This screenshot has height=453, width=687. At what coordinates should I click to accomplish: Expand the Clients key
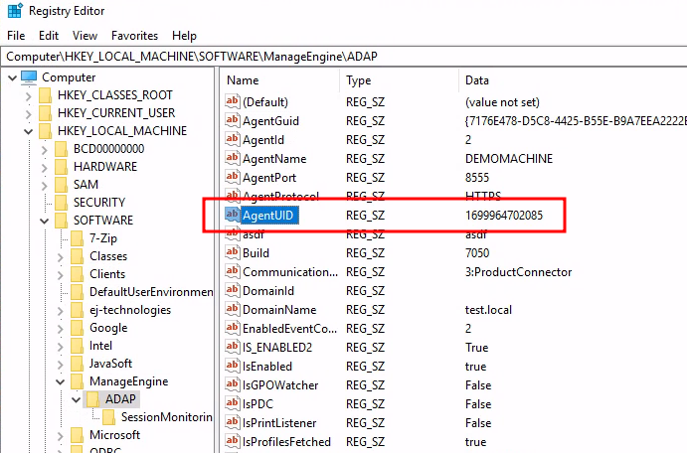tap(61, 275)
